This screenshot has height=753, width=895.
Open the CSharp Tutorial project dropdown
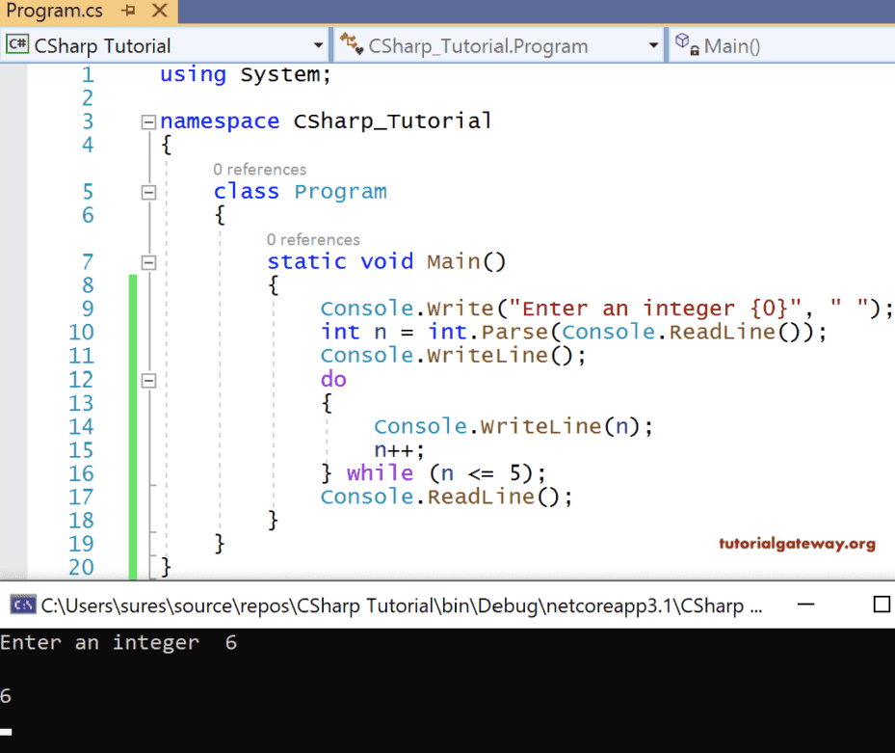pos(318,44)
